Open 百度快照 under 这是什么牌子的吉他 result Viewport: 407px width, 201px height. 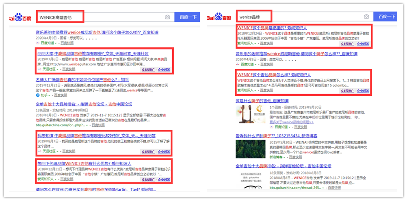(x=301, y=127)
